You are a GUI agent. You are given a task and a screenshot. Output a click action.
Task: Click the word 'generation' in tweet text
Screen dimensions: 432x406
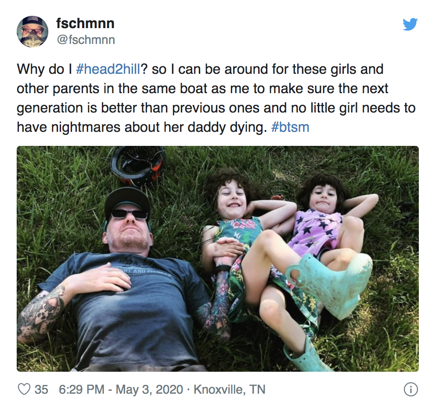tap(50, 108)
